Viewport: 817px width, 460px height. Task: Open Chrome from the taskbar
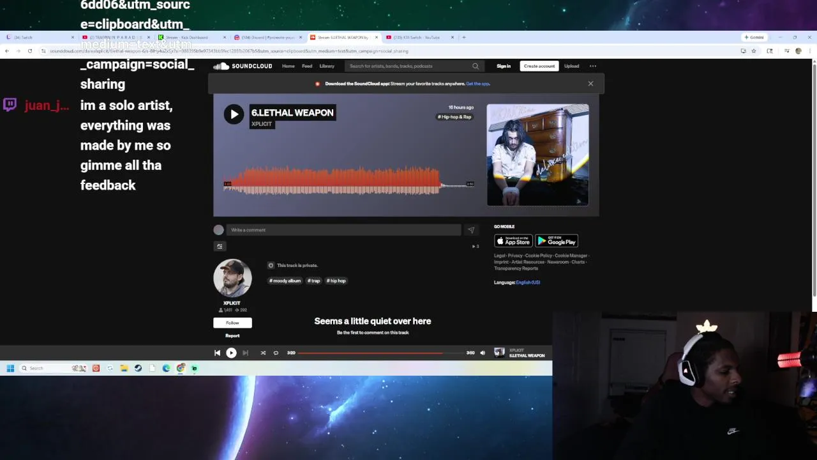[181, 368]
